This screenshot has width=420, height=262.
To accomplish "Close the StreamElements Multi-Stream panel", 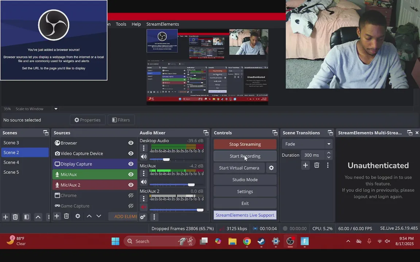I will click(417, 132).
